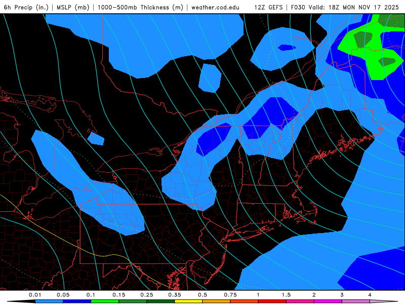405x304 pixels.
Task: Click the legend value 2
Action: (314, 295)
